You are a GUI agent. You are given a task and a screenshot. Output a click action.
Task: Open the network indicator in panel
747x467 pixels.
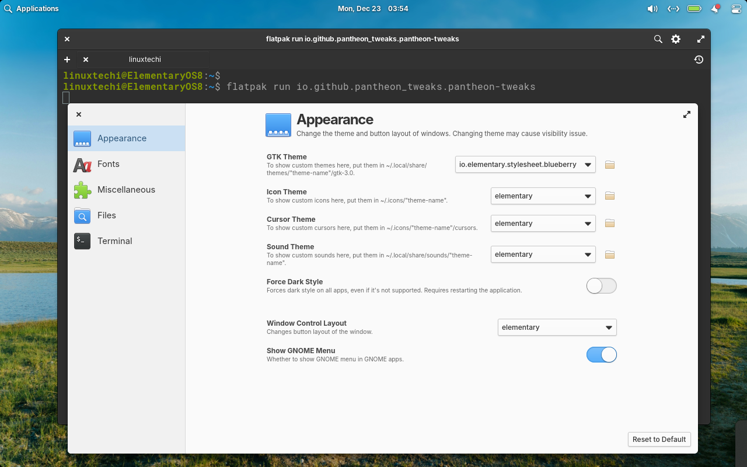point(673,9)
